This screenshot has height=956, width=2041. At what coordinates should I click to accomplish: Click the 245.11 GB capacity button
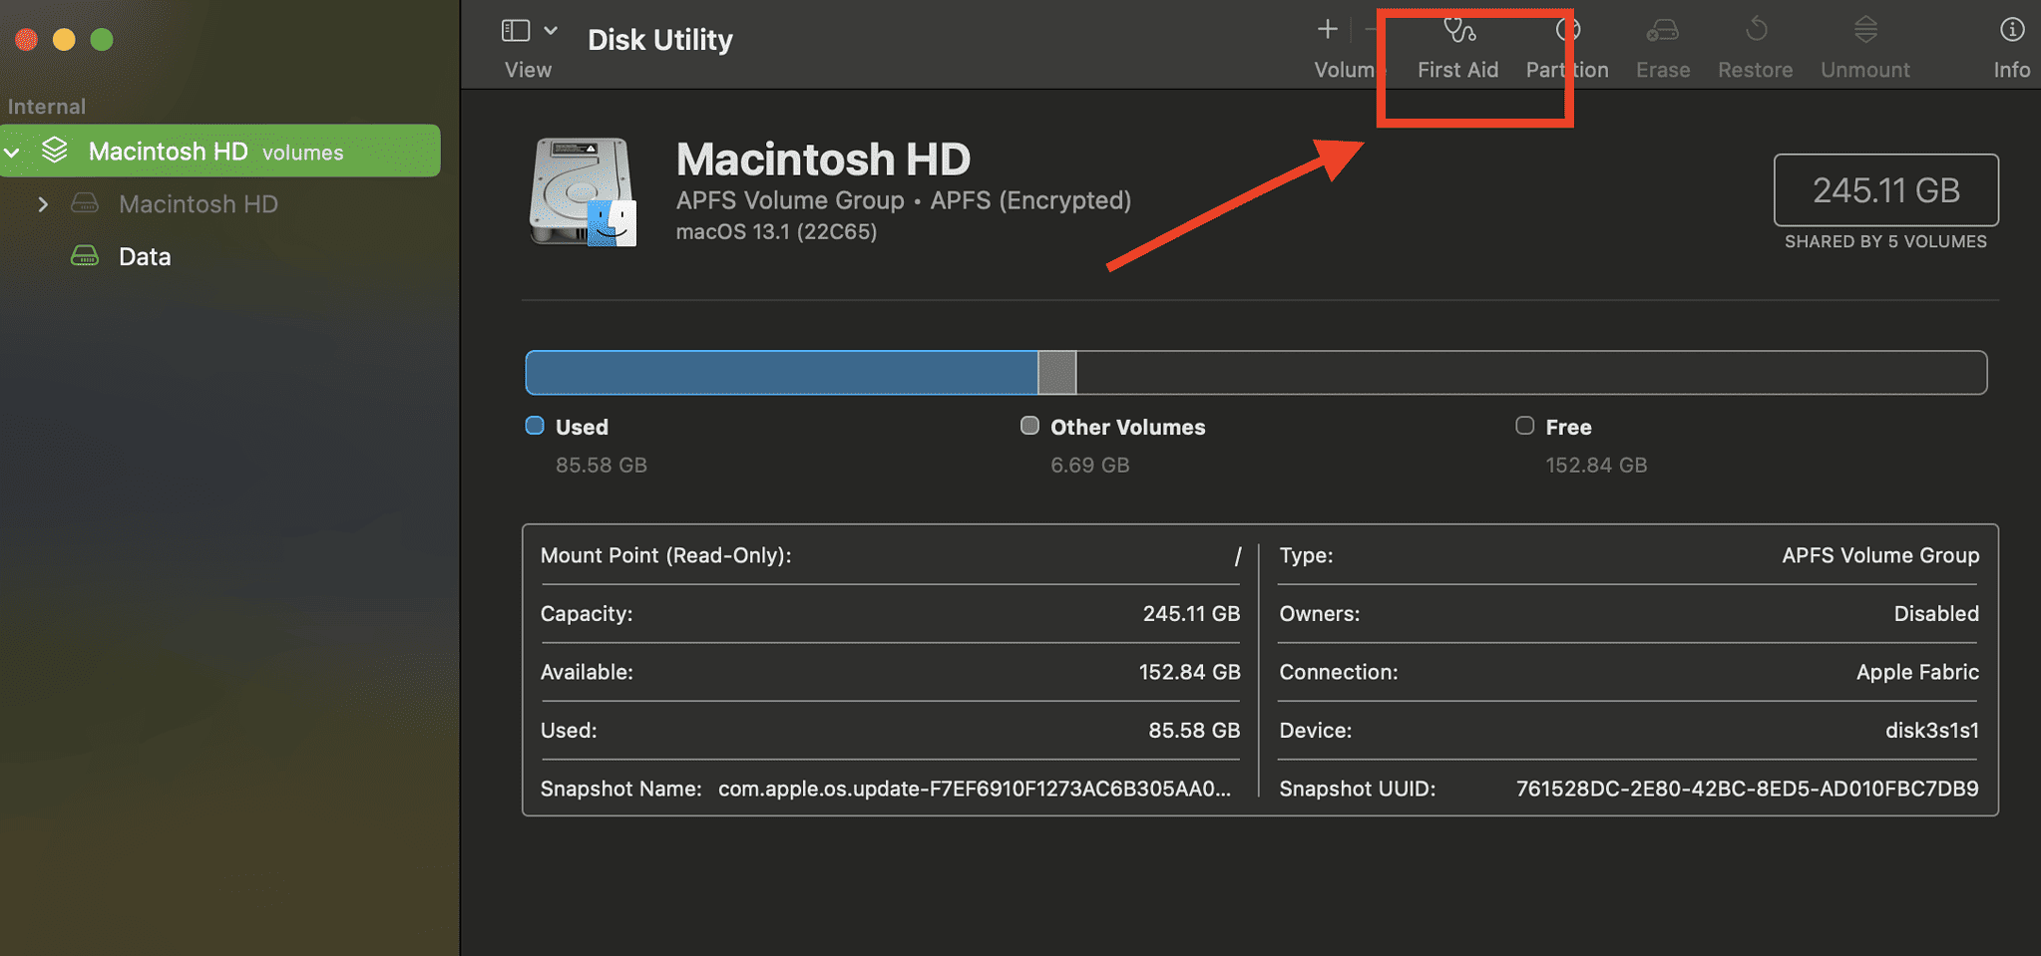[1884, 189]
